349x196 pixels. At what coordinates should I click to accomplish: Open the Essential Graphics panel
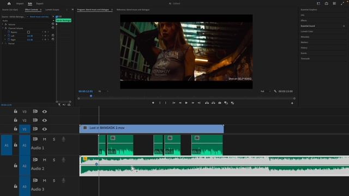pos(309,10)
